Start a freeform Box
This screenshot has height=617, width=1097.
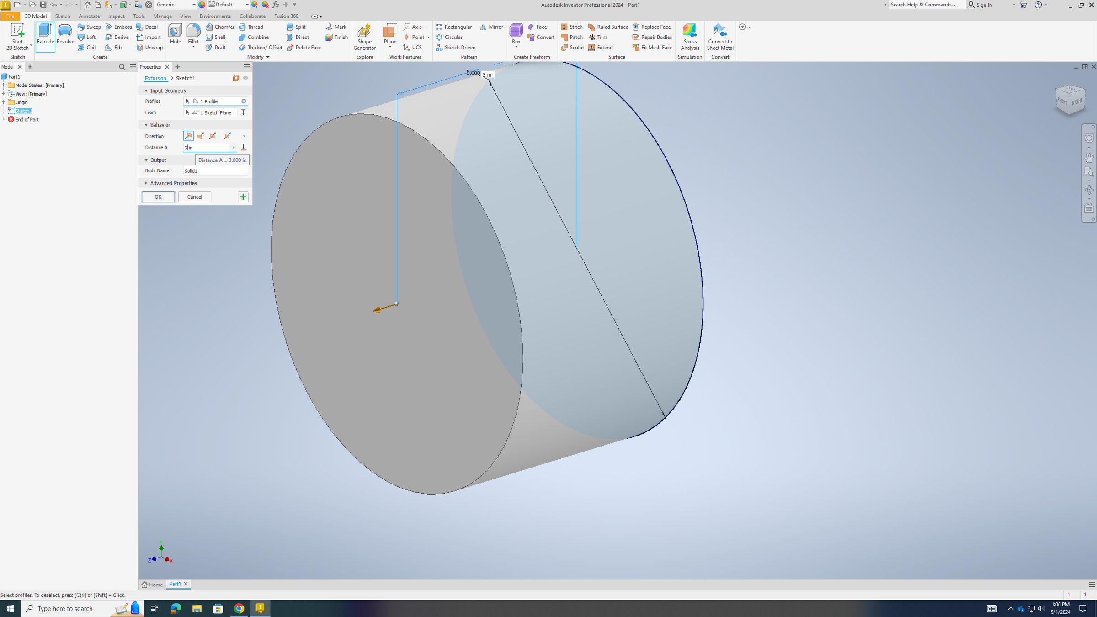point(516,35)
